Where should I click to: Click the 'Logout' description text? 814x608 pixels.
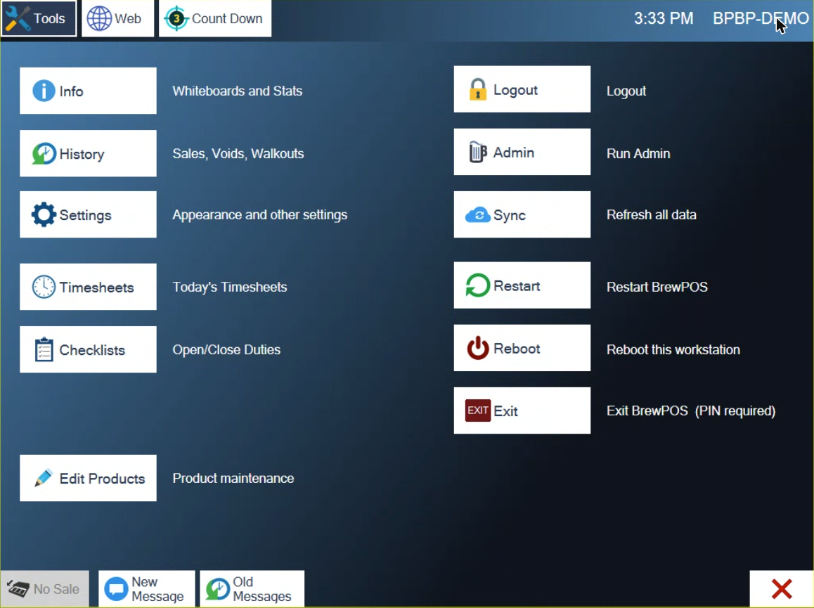coord(626,91)
